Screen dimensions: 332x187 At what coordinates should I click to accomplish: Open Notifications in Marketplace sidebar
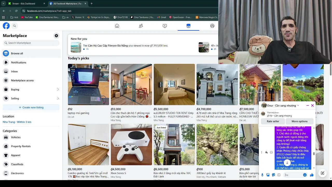tap(31, 62)
